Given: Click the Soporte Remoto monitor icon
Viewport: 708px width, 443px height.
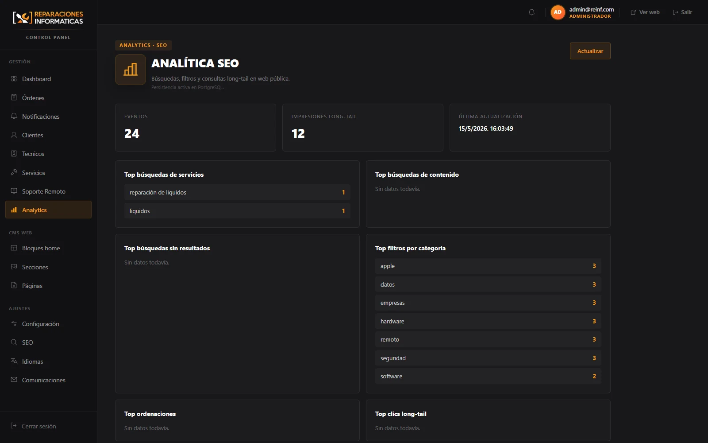Looking at the screenshot, I should 14,191.
